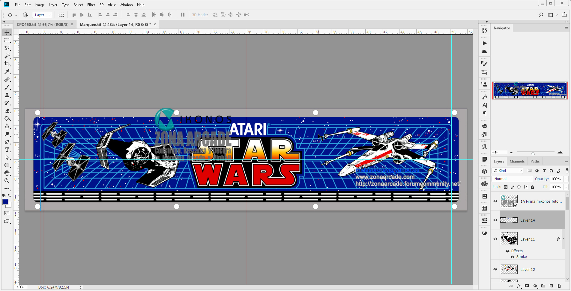
Task: Open the Filter menu
Action: [x=91, y=5]
